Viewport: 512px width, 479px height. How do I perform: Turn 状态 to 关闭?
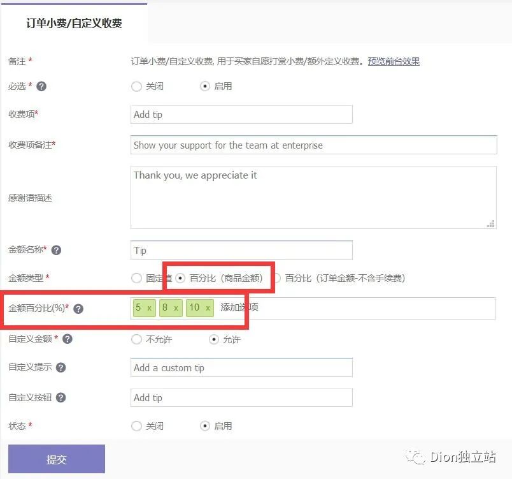(136, 426)
